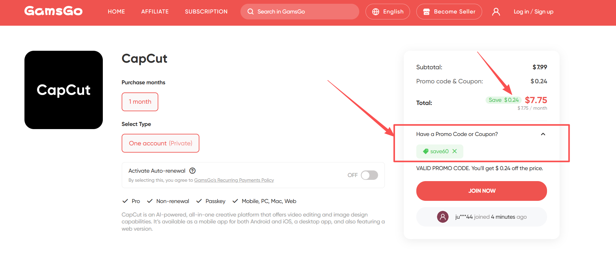
Task: Click the Pro feature checkmark
Action: point(125,201)
